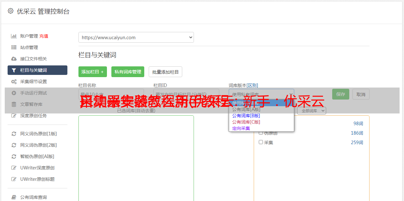The height and width of the screenshot is (201, 404).
Task: Open 账户管理 via its bar chart icon
Action: (14, 36)
